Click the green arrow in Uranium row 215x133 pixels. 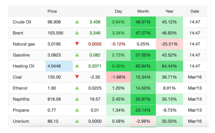point(77,121)
